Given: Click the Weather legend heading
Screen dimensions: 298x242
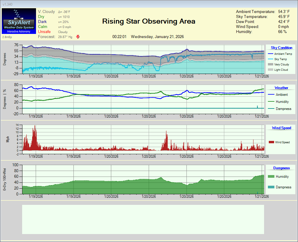Looking at the screenshot, I should 281,88.
